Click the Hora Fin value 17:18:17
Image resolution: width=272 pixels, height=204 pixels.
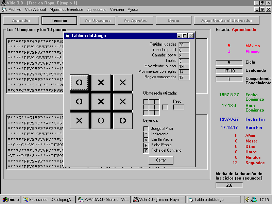pos(229,127)
